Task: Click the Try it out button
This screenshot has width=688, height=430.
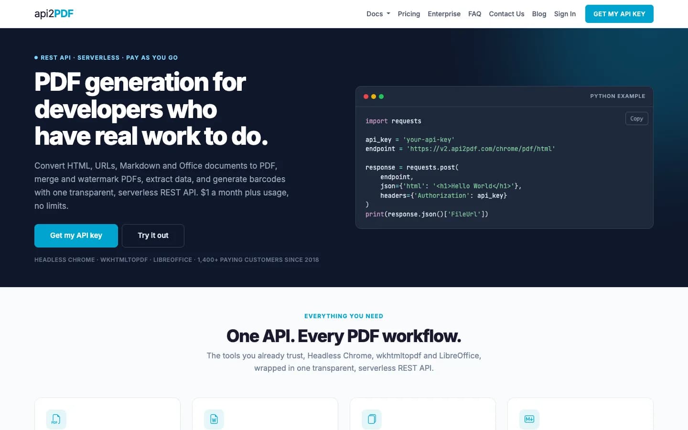Action: click(153, 236)
